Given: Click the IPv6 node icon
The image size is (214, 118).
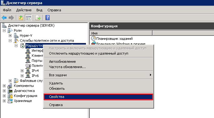Looking at the screenshot, I should pyautogui.click(x=28, y=76).
